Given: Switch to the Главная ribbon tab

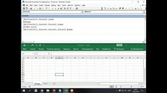Looking at the screenshot, I should [x=33, y=49].
